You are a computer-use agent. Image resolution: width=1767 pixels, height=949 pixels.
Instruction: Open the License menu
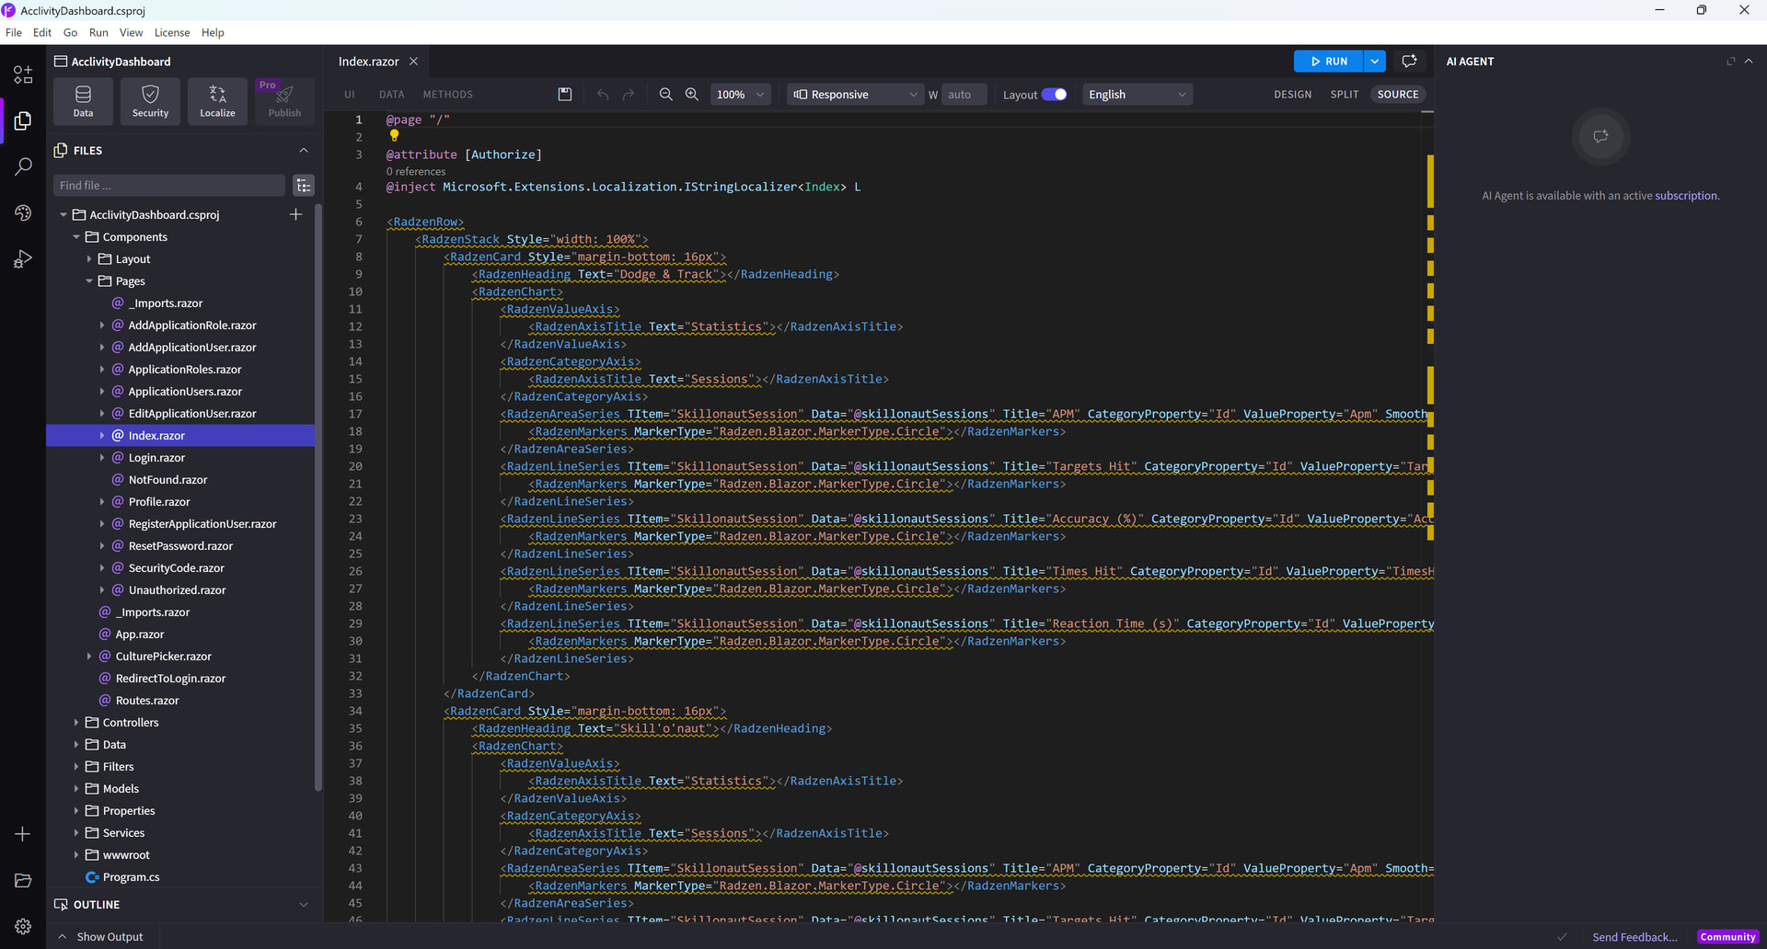pos(172,32)
